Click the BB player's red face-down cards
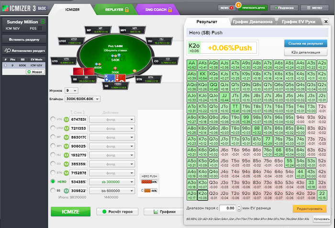The image size is (335, 228). click(84, 71)
